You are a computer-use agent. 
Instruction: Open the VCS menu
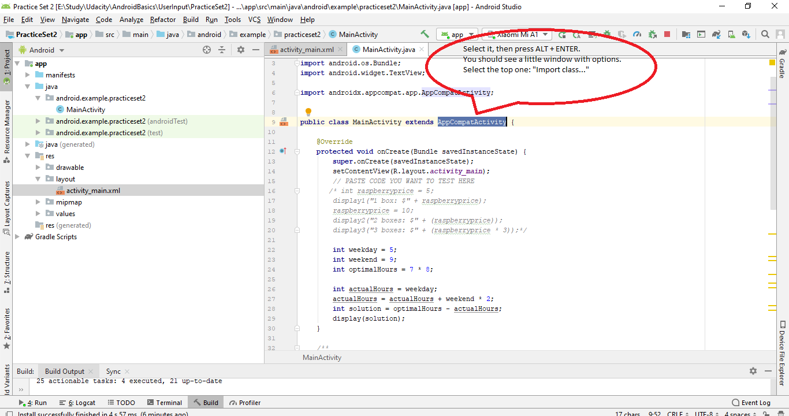pyautogui.click(x=254, y=20)
